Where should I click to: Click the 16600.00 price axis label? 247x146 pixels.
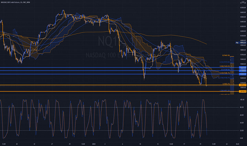(243, 12)
